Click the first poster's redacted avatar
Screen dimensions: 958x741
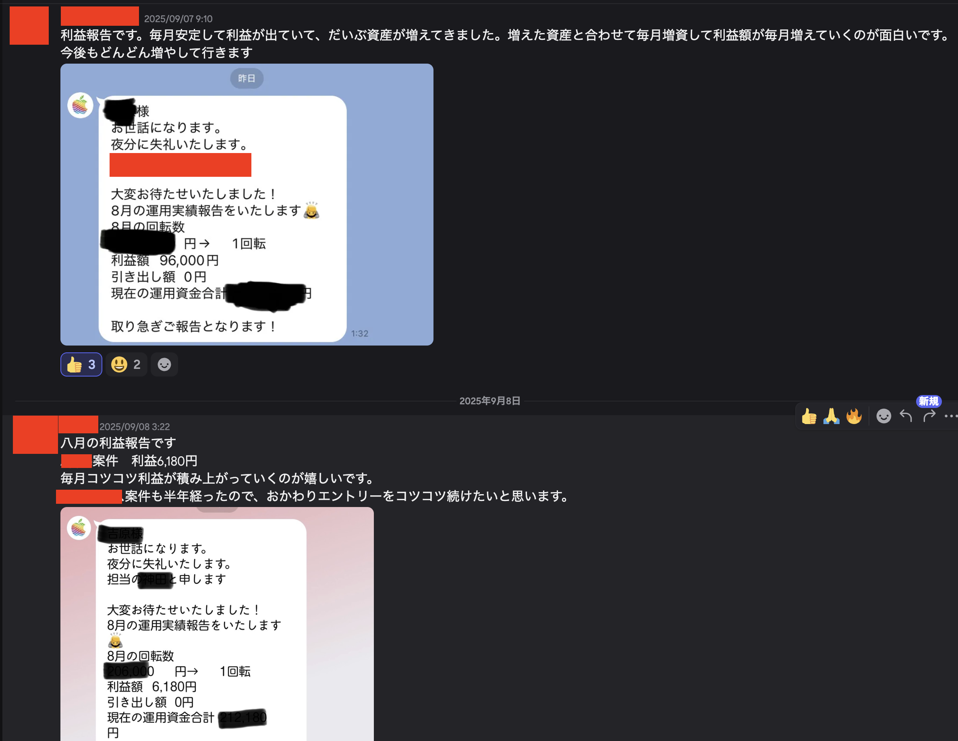click(29, 25)
